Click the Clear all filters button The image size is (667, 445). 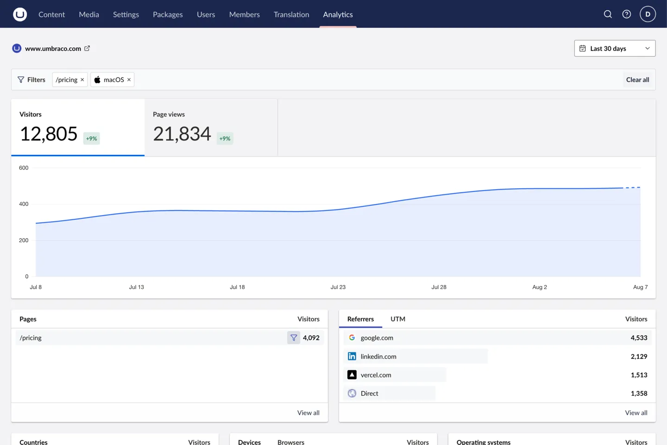(637, 80)
